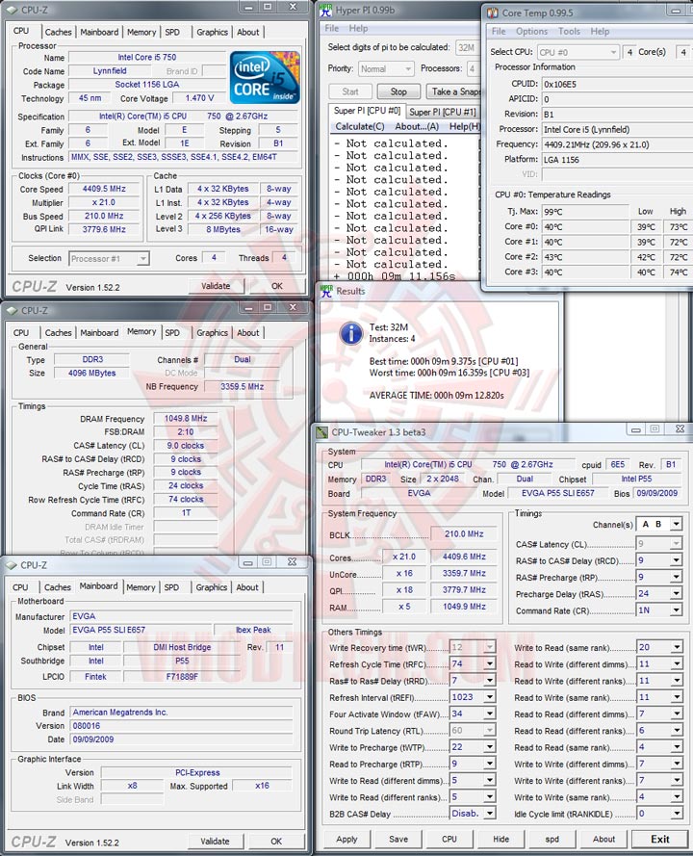Expand the Write to Read (same rank) dropdown

pos(677,648)
